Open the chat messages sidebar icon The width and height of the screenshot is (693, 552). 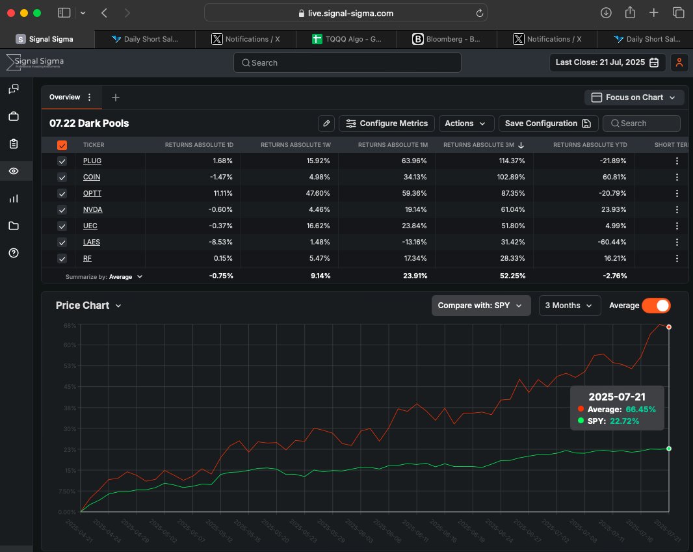14,89
